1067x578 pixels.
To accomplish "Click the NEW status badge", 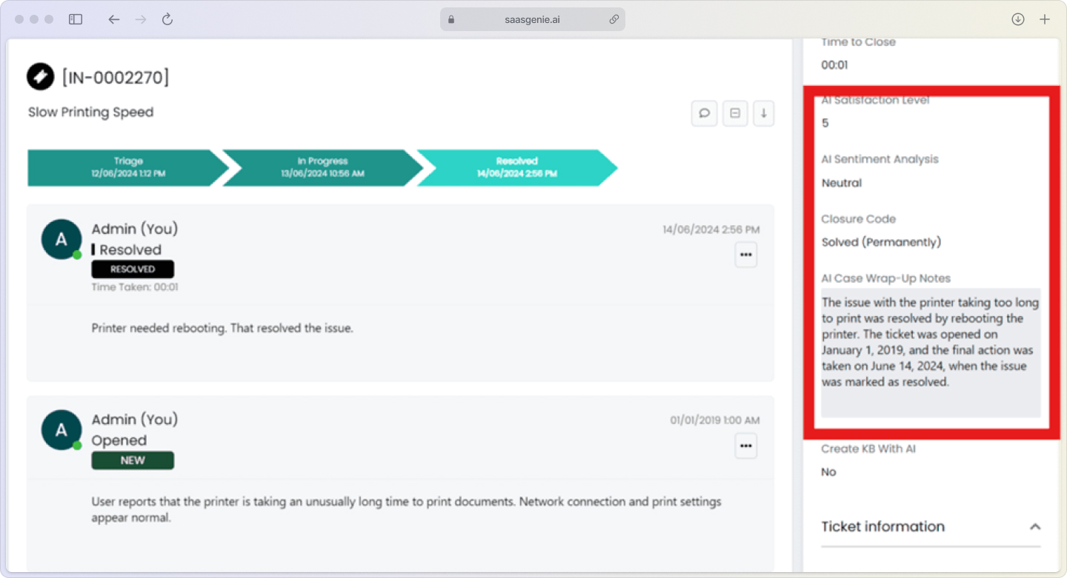I will pyautogui.click(x=132, y=460).
